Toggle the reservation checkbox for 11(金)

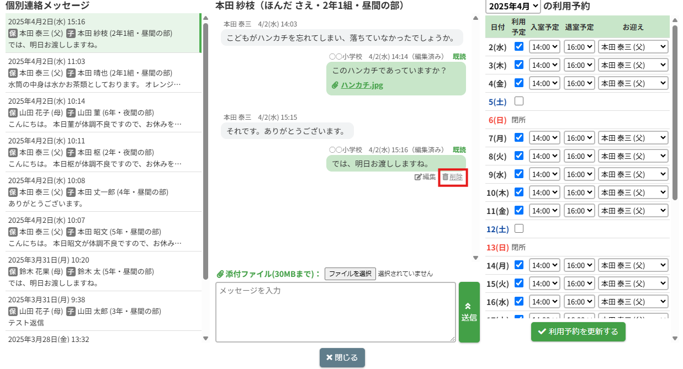[518, 210]
